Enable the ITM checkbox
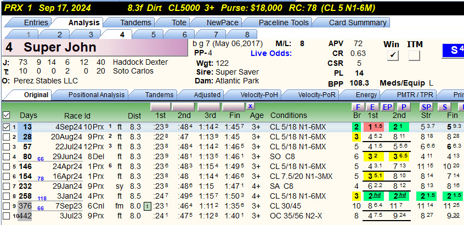Screen dimensions: 464x225 (x=414, y=55)
